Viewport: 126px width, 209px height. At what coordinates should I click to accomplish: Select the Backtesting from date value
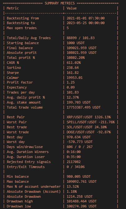(86, 18)
